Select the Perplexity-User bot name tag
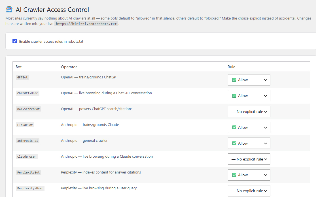The image size is (316, 197). pyautogui.click(x=30, y=188)
